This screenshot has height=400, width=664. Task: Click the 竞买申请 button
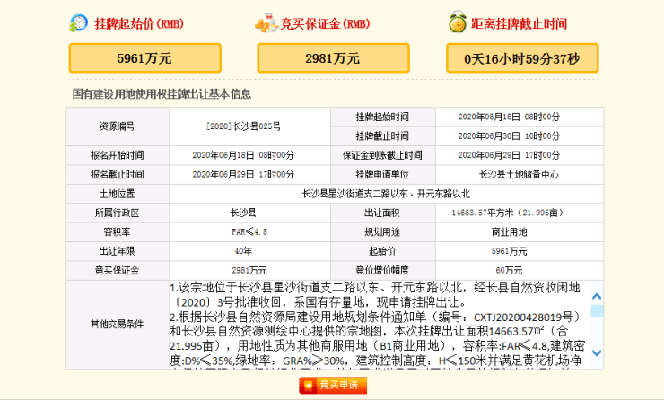(x=333, y=385)
